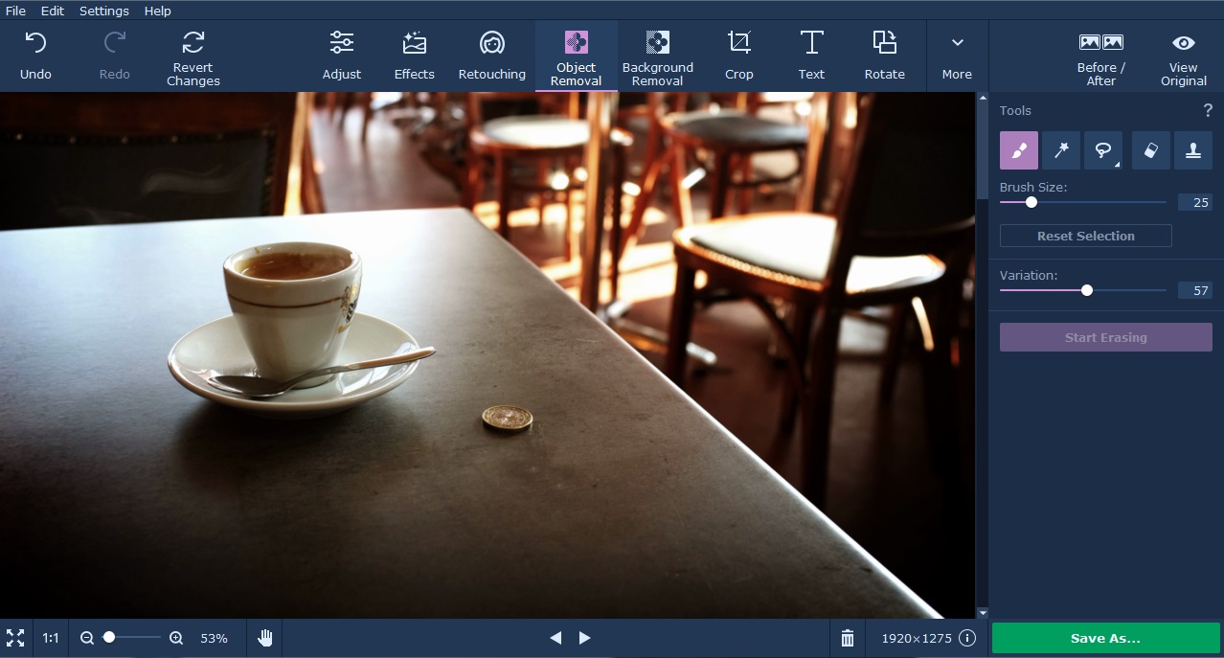Select the Lasso tool
Image resolution: width=1224 pixels, height=658 pixels.
tap(1103, 150)
